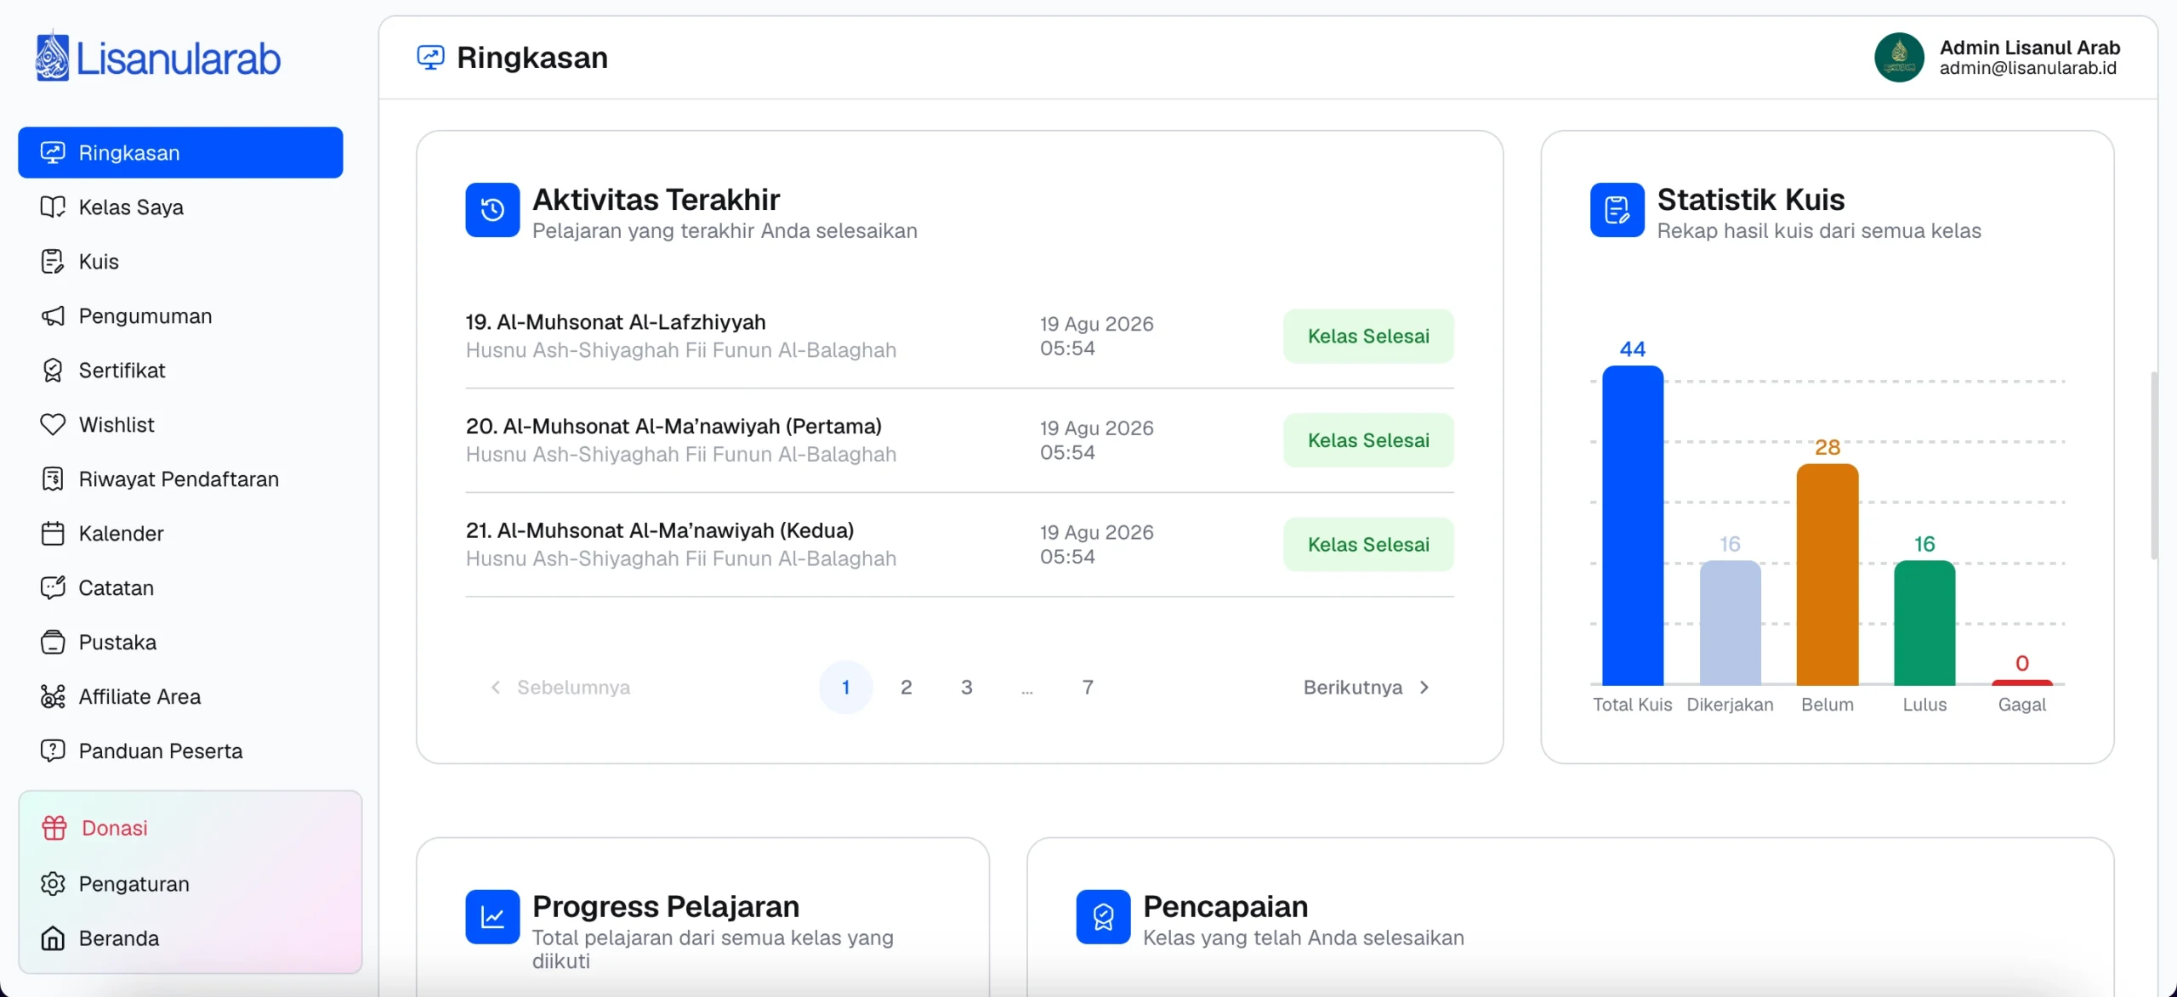Click the Riwayat Pendaftaran receipt icon
Viewport: 2177px width, 997px height.
point(53,479)
